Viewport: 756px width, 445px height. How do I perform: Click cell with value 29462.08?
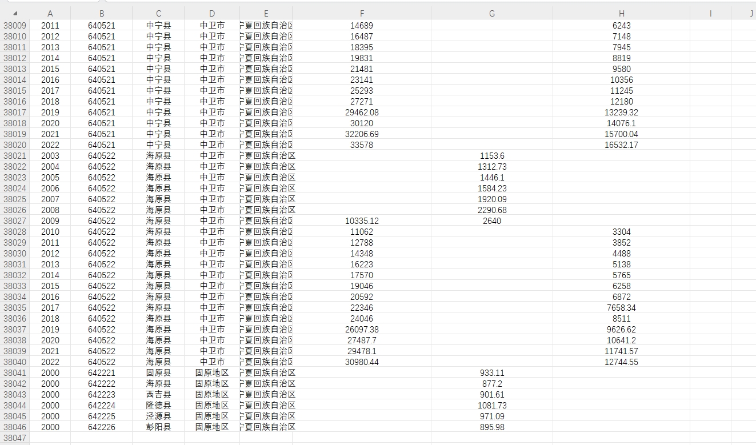point(362,112)
